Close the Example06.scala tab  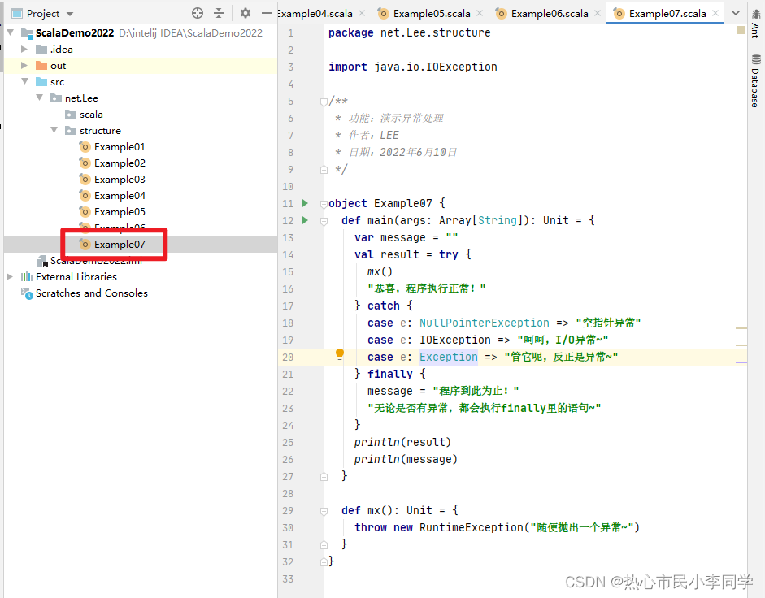[598, 14]
